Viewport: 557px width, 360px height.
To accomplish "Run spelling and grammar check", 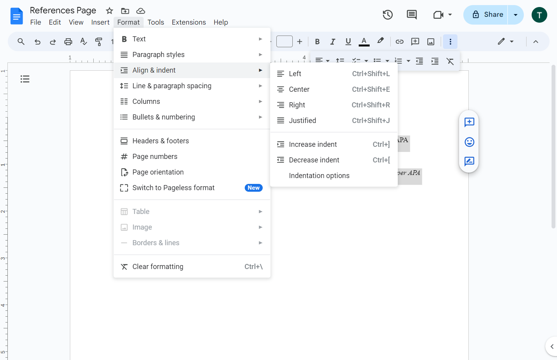I will (x=84, y=41).
